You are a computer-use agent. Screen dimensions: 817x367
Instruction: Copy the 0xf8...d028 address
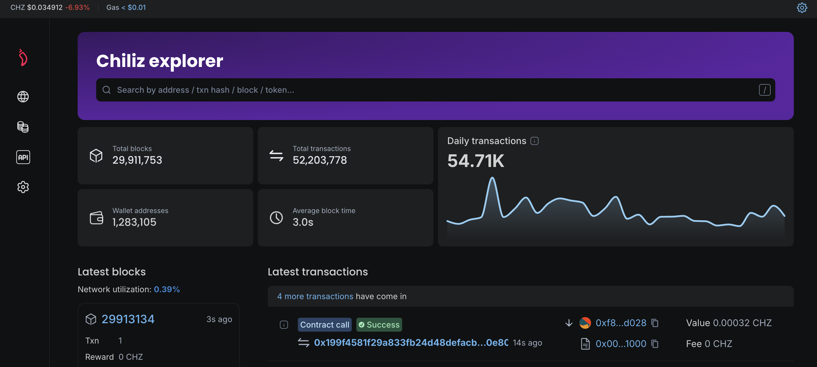click(x=655, y=323)
